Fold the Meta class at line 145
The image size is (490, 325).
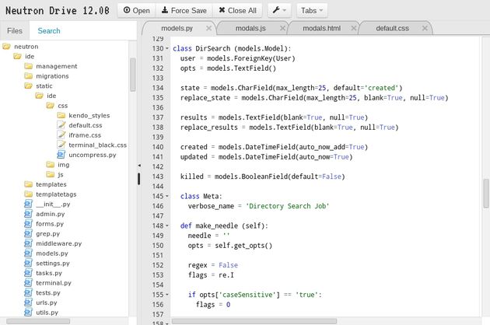point(167,196)
